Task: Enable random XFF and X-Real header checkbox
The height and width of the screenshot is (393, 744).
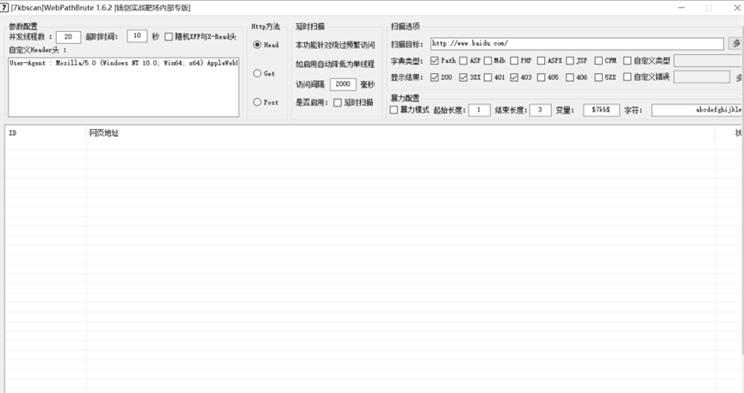Action: (x=169, y=37)
